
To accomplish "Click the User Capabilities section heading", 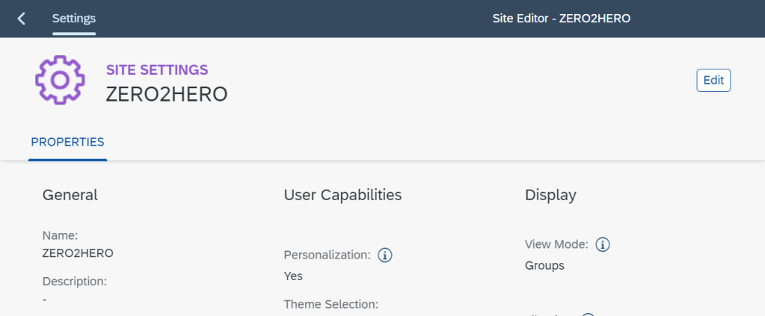I will [x=342, y=195].
